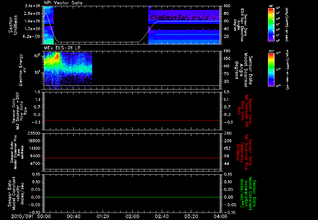Click the green "Model Constant acceleration" label
Screen dimensions: 318x220
tap(248, 193)
